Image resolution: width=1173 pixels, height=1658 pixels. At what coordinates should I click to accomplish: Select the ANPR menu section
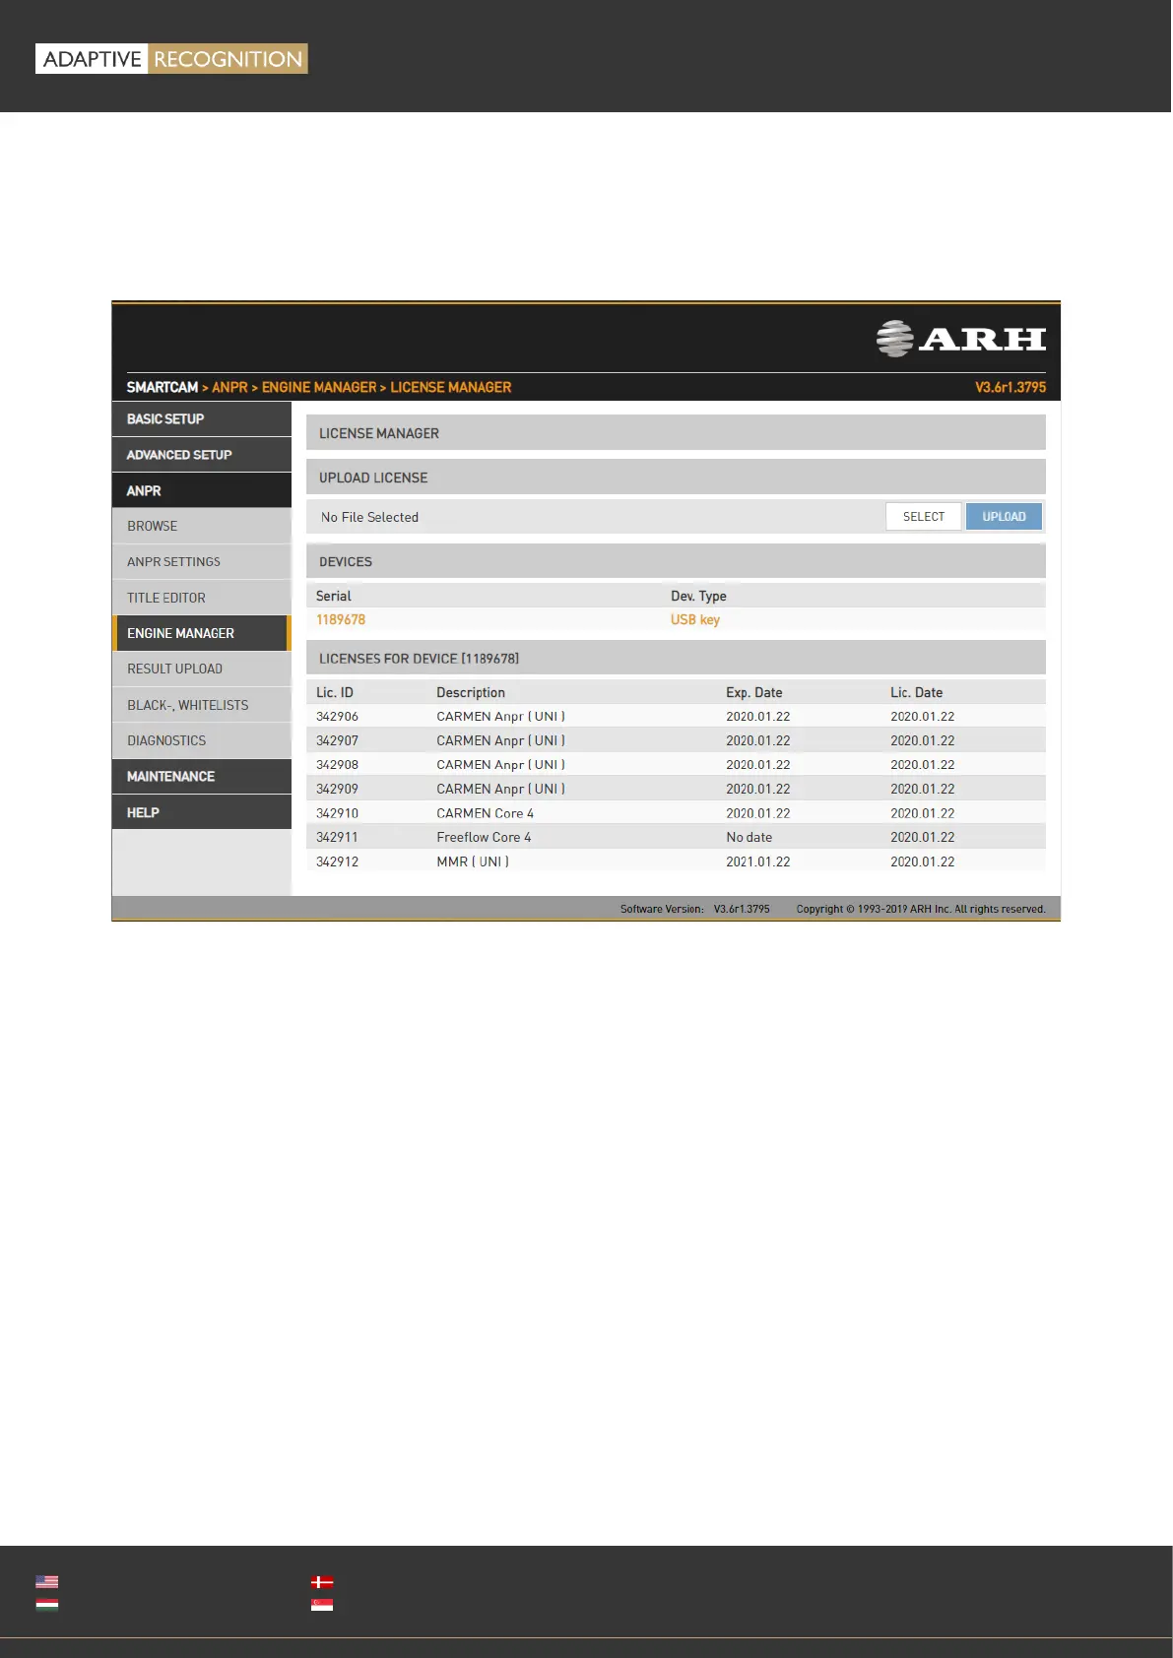click(202, 490)
